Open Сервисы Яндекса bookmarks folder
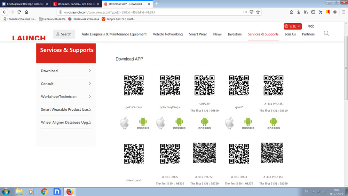348x196 pixels. [52, 19]
